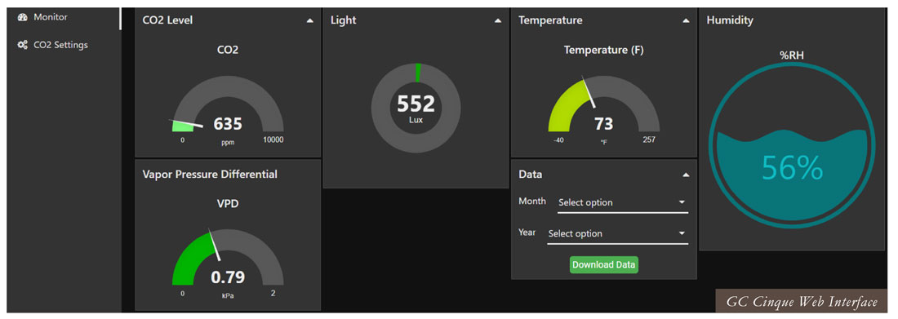Collapse the Light panel arrow
This screenshot has width=898, height=319.
tap(498, 20)
